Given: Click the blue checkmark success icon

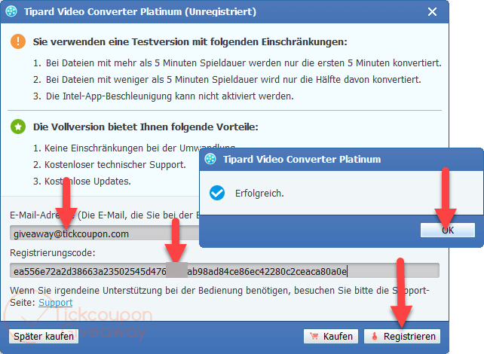Looking at the screenshot, I should 217,193.
